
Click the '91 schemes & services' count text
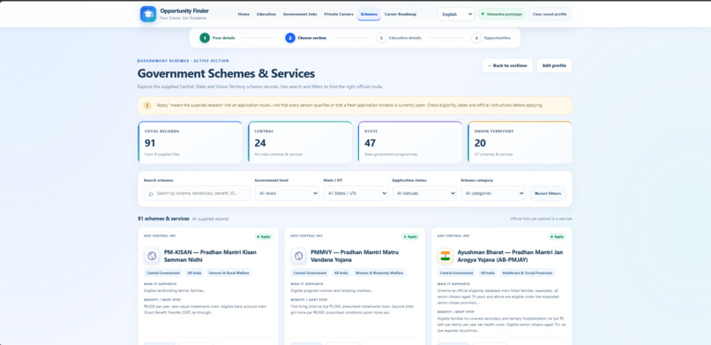pyautogui.click(x=163, y=219)
